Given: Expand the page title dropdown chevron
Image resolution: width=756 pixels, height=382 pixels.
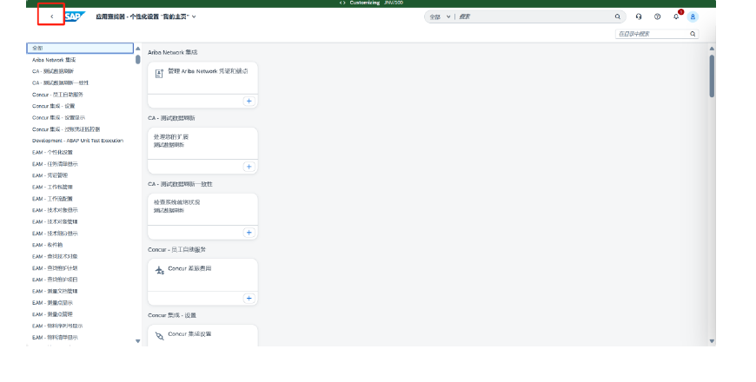Looking at the screenshot, I should (x=194, y=16).
